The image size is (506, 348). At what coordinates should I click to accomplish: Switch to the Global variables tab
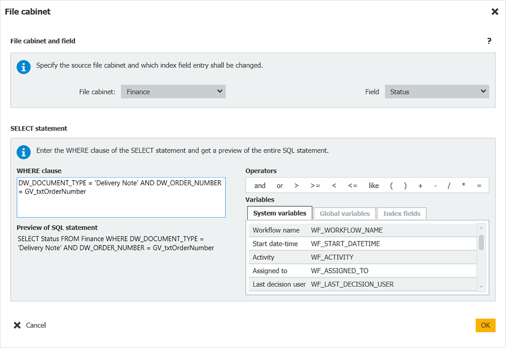(344, 213)
